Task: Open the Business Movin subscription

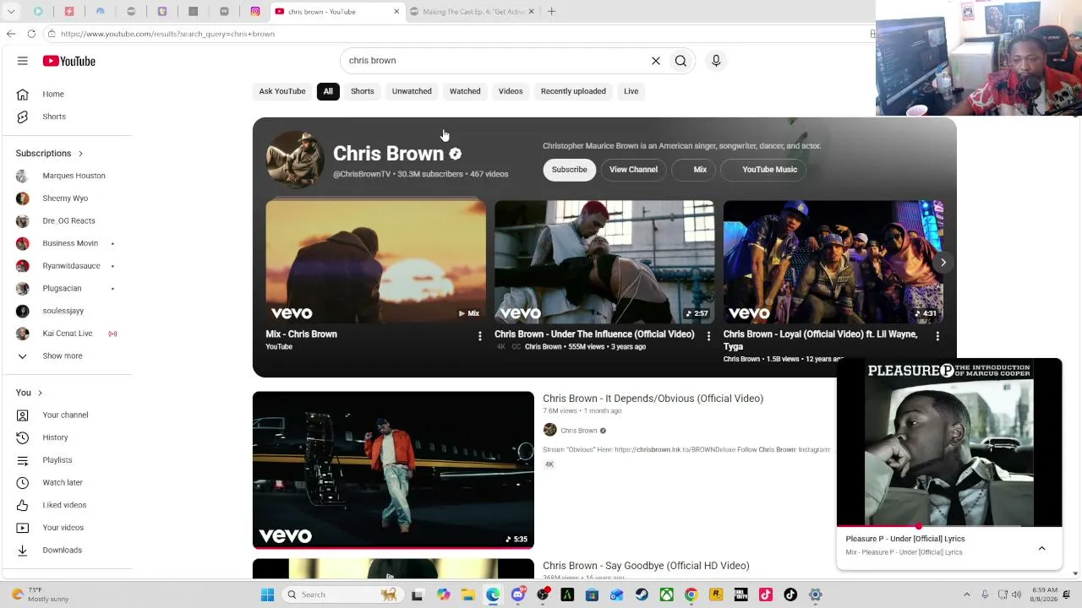Action: [x=66, y=243]
